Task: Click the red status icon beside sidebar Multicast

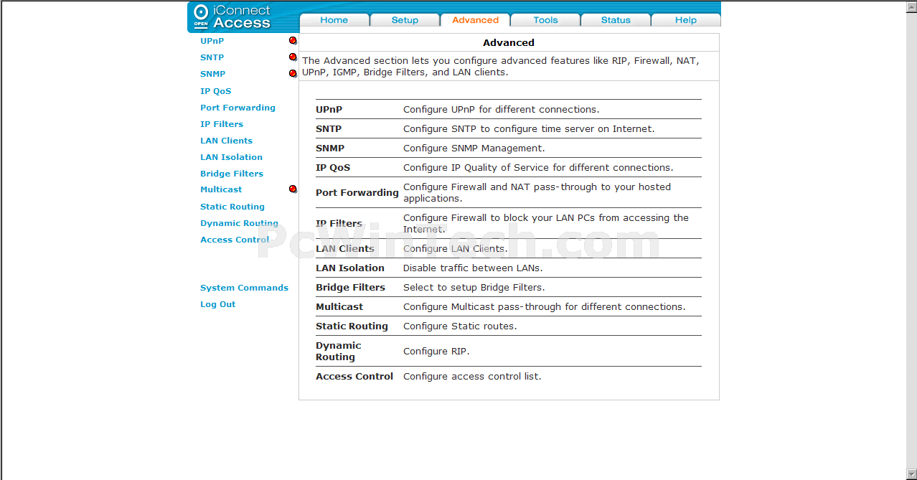Action: point(293,189)
